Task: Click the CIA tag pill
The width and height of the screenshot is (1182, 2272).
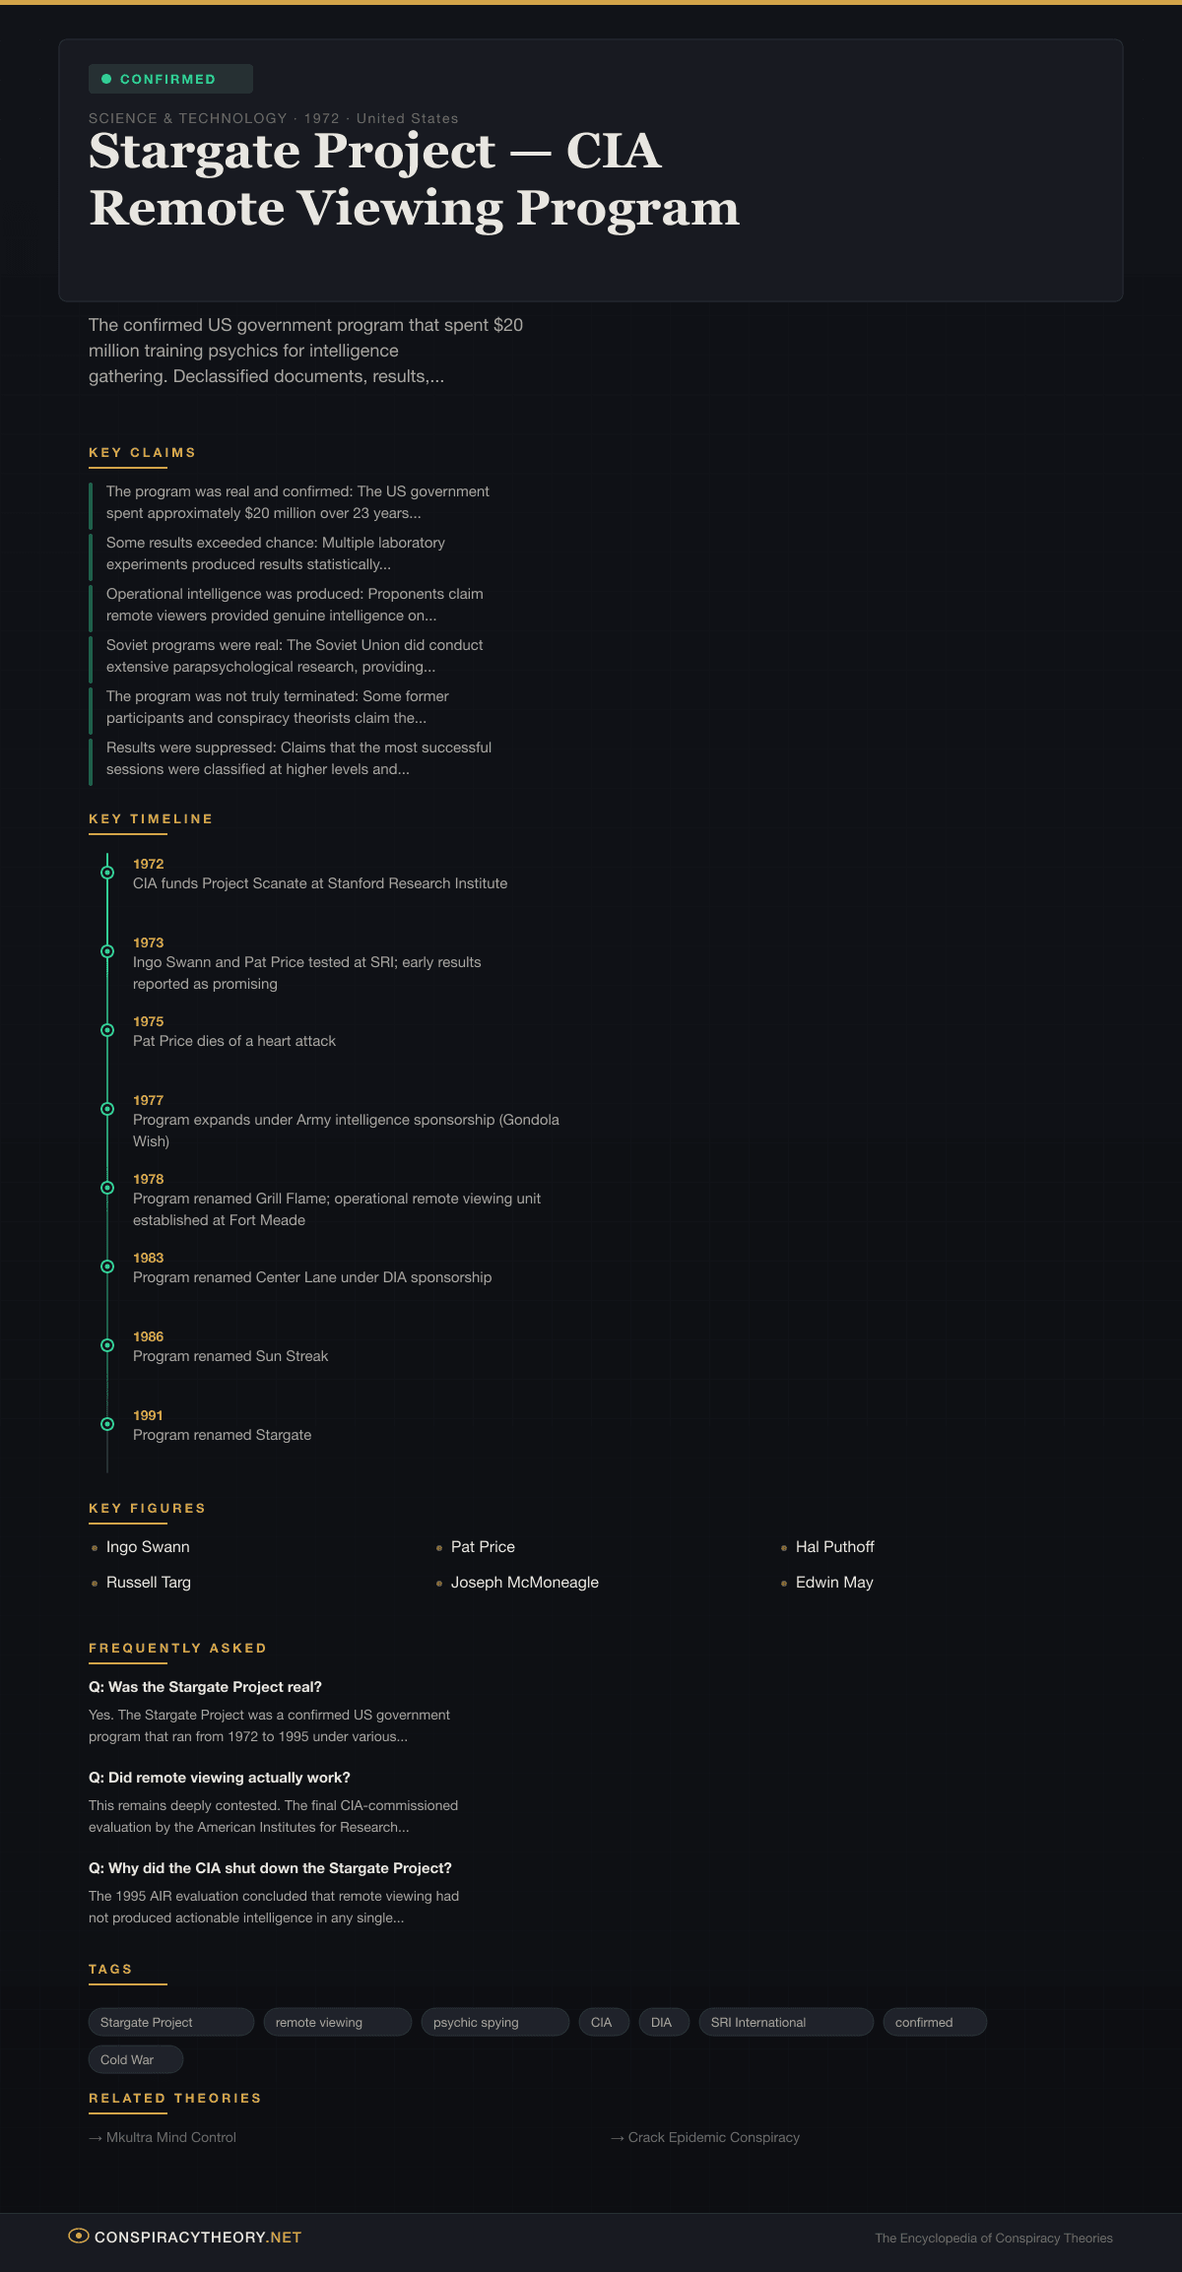Action: click(x=603, y=2022)
